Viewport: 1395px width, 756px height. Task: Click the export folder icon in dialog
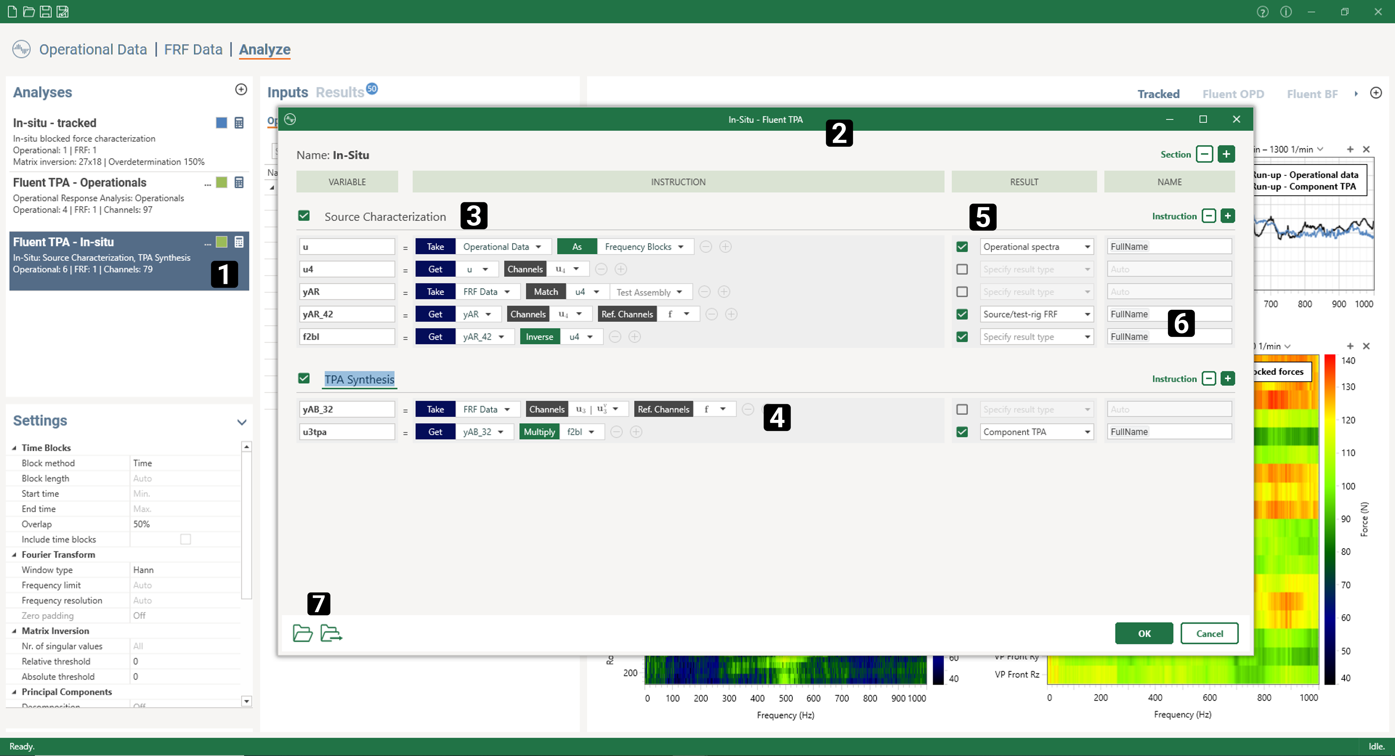click(x=331, y=632)
